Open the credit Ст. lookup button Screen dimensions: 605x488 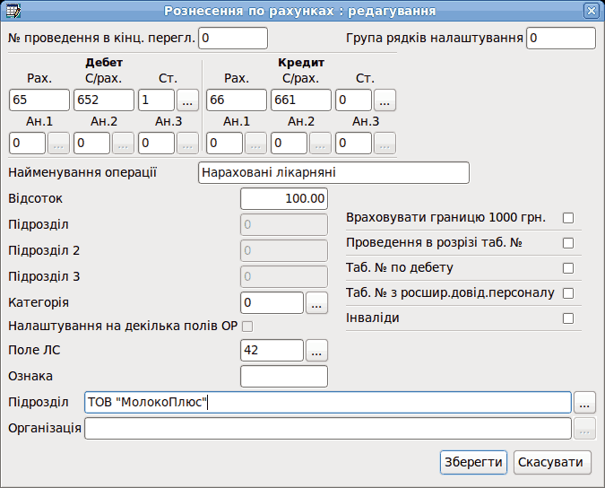(x=385, y=100)
